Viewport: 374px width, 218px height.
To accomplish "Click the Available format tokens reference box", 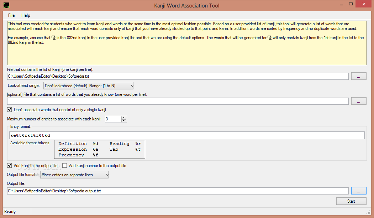I will [100, 149].
